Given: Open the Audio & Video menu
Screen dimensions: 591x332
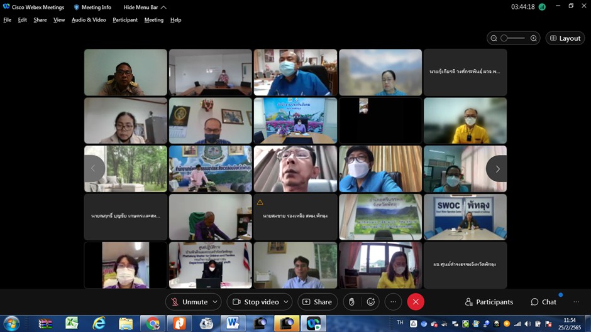Looking at the screenshot, I should click(x=89, y=20).
